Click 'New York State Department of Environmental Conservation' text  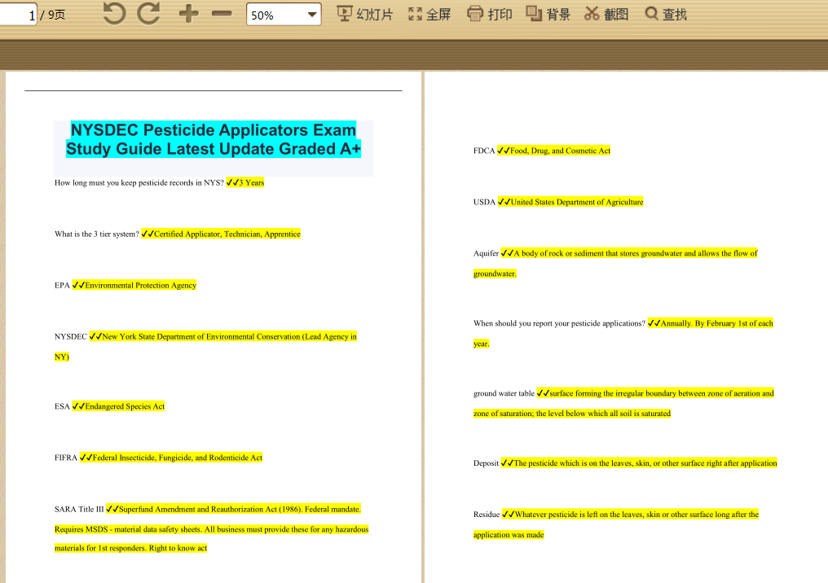(201, 336)
